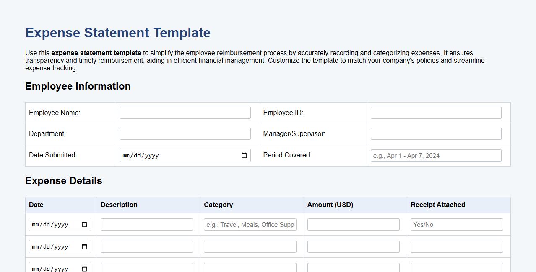Image resolution: width=536 pixels, height=272 pixels.
Task: Click the Category field with Travel placeholder text
Action: pyautogui.click(x=250, y=224)
